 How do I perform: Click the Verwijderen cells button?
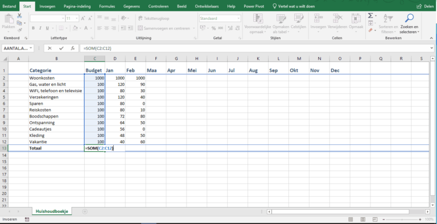(337, 24)
